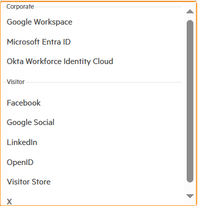The width and height of the screenshot is (198, 206).
Task: Click the scrollbar down arrow
Action: point(190,196)
